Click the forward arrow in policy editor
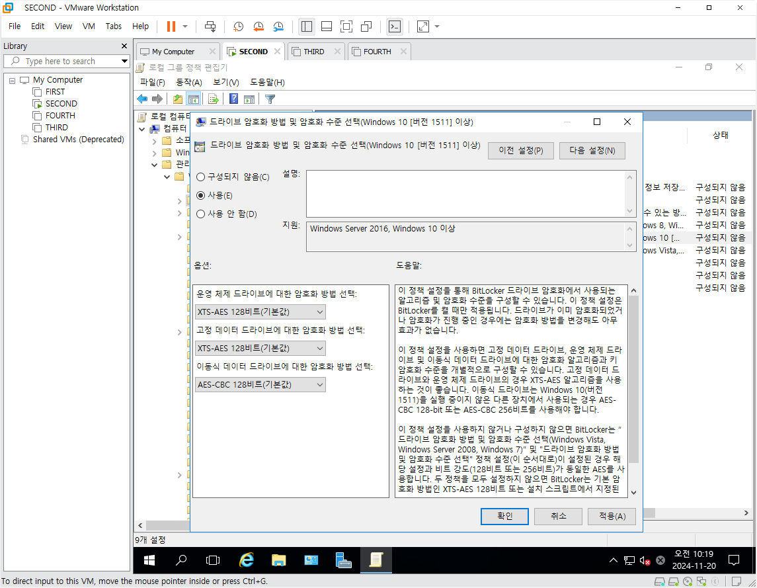Screen dimensions: 757x588 click(157, 99)
